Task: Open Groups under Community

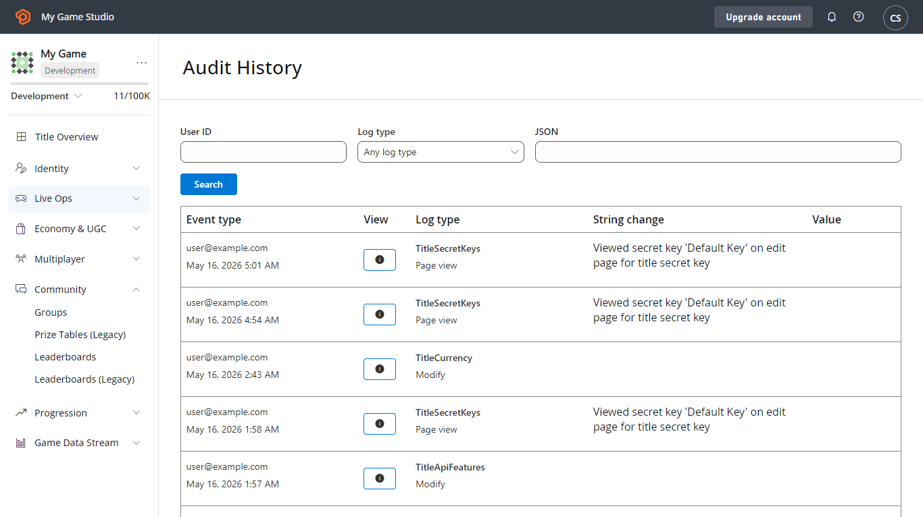Action: pyautogui.click(x=51, y=312)
